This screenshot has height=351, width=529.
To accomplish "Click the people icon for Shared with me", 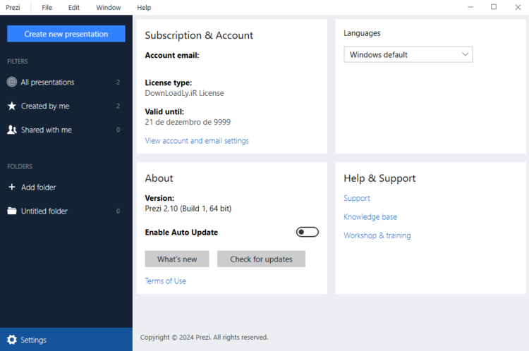I will [12, 130].
